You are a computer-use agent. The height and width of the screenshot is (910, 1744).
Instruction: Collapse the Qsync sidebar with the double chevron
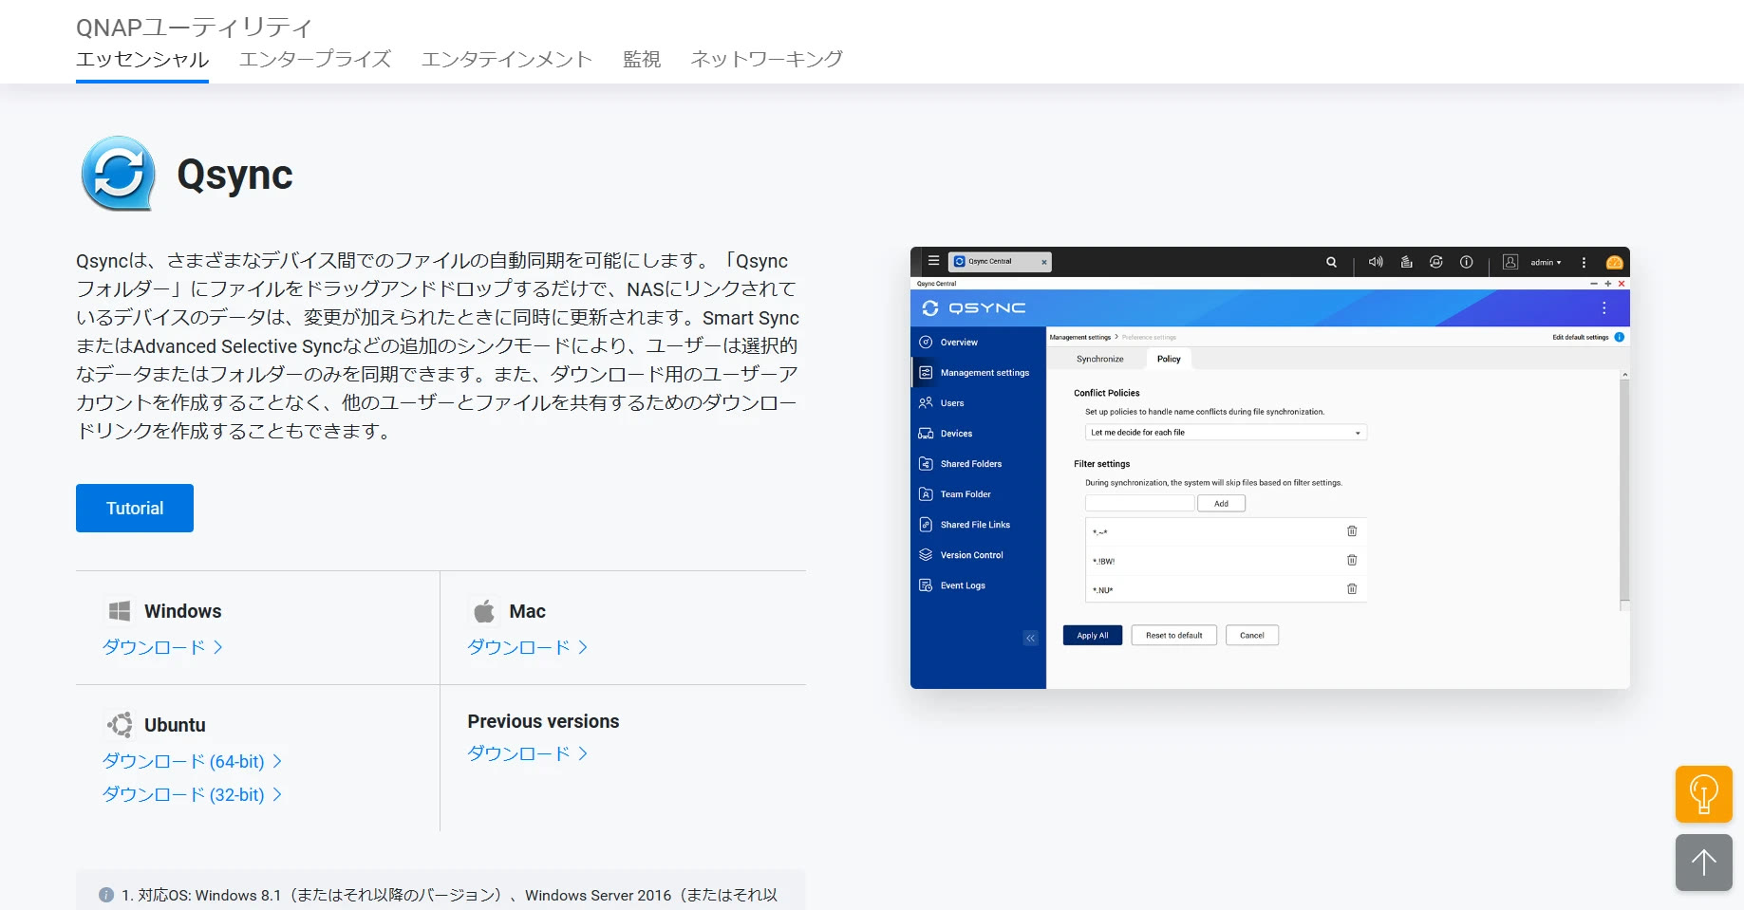pyautogui.click(x=1030, y=638)
